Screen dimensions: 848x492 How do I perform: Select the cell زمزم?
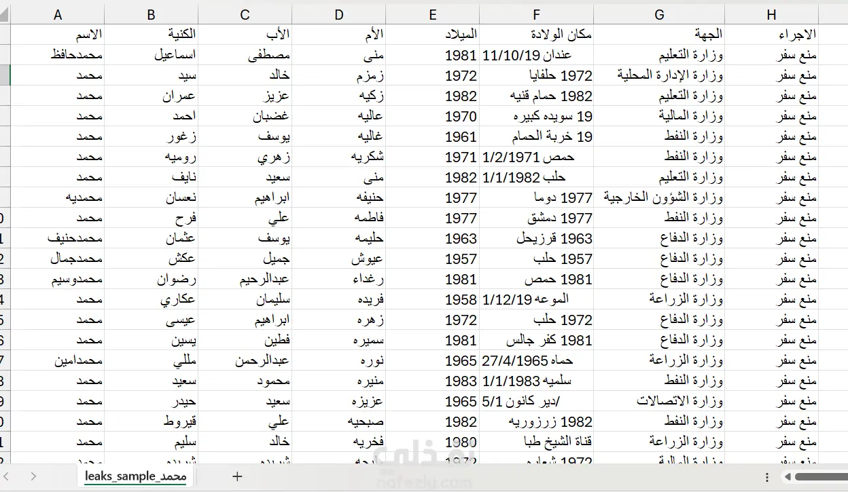[x=339, y=75]
